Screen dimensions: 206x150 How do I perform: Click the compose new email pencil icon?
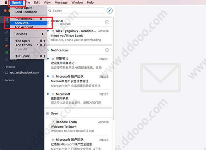(109, 11)
